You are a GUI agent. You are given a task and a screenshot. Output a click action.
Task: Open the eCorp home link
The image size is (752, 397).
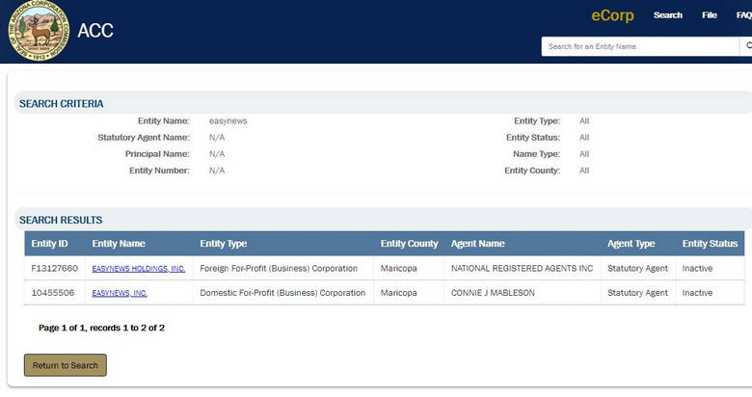tap(612, 15)
